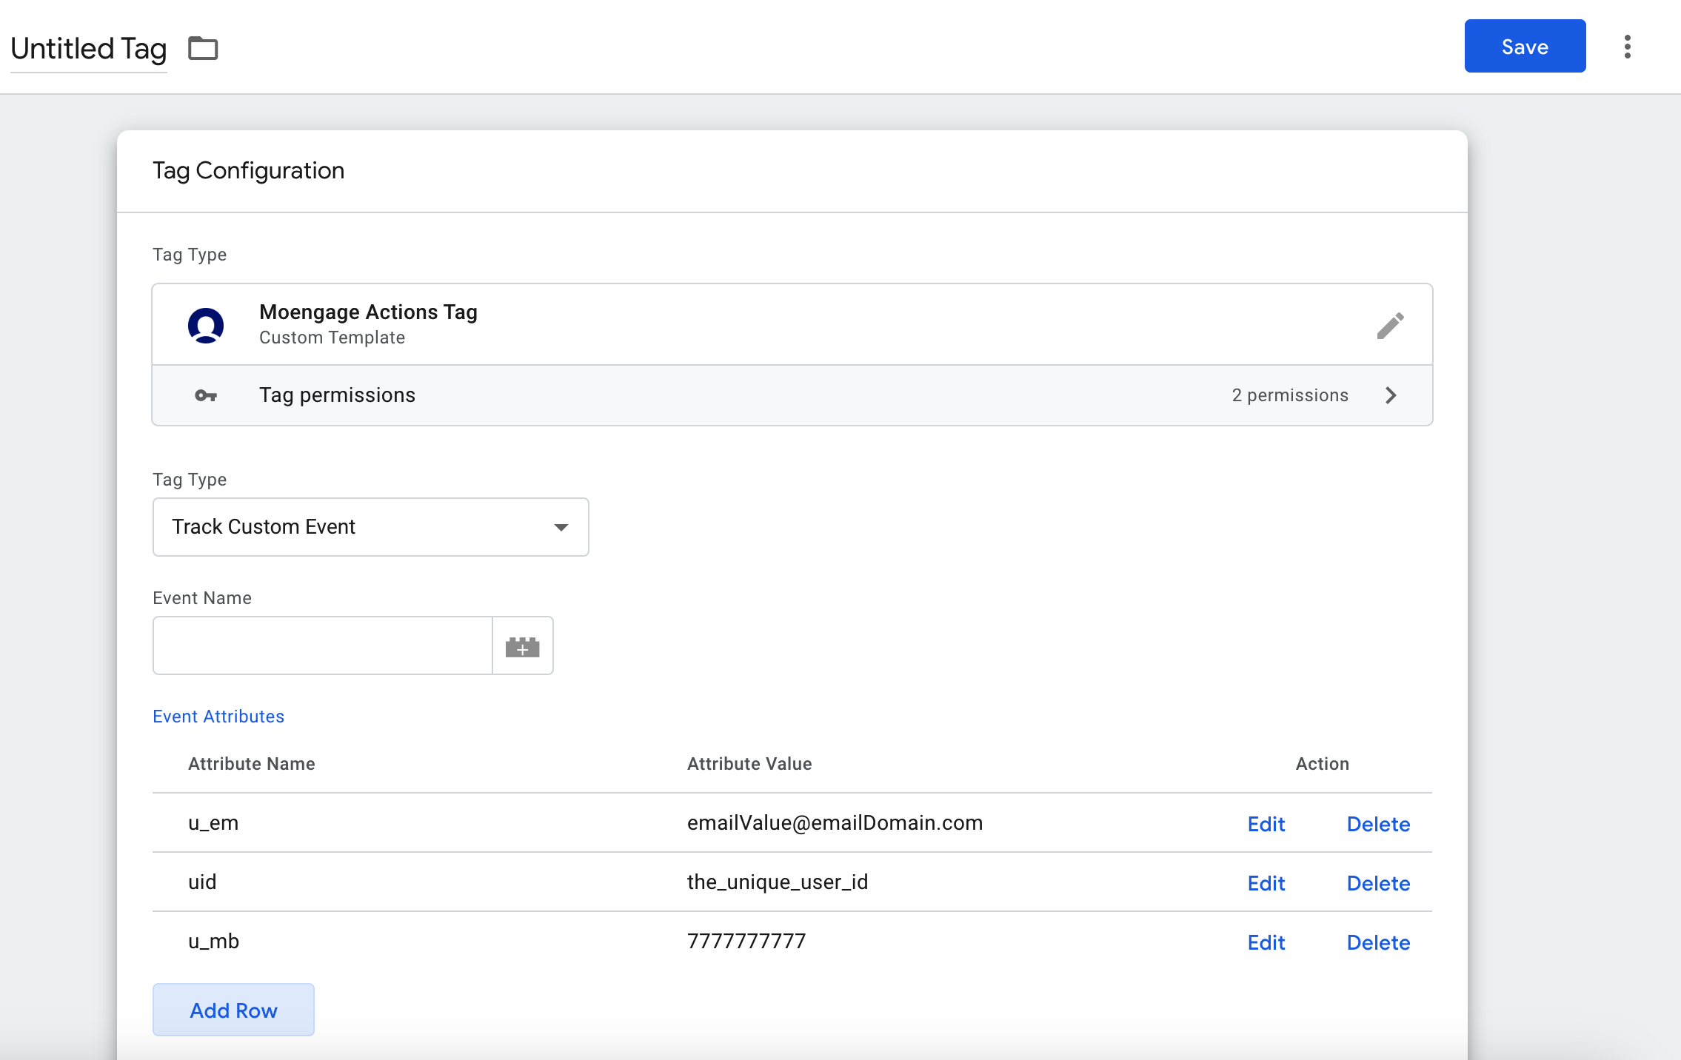
Task: Click the Action column header
Action: pos(1322,764)
